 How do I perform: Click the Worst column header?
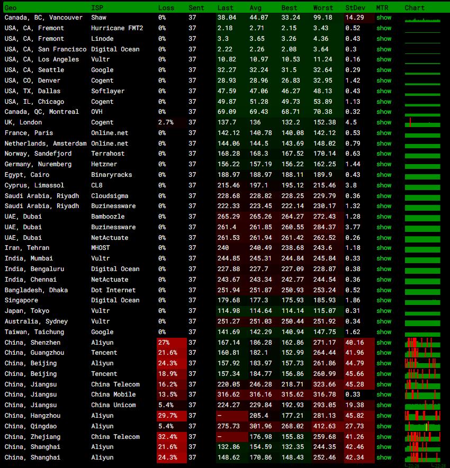pos(323,8)
